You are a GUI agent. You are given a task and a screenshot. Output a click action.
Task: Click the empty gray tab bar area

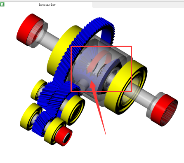click(x=138, y=5)
